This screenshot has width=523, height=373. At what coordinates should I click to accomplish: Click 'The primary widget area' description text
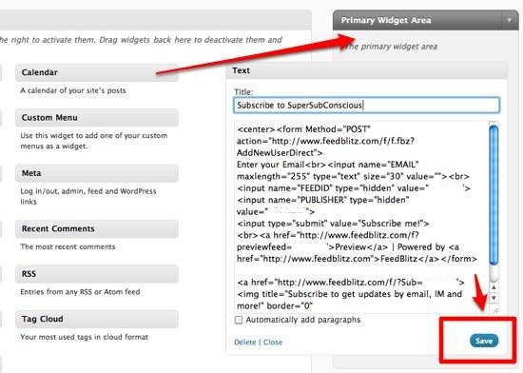391,47
